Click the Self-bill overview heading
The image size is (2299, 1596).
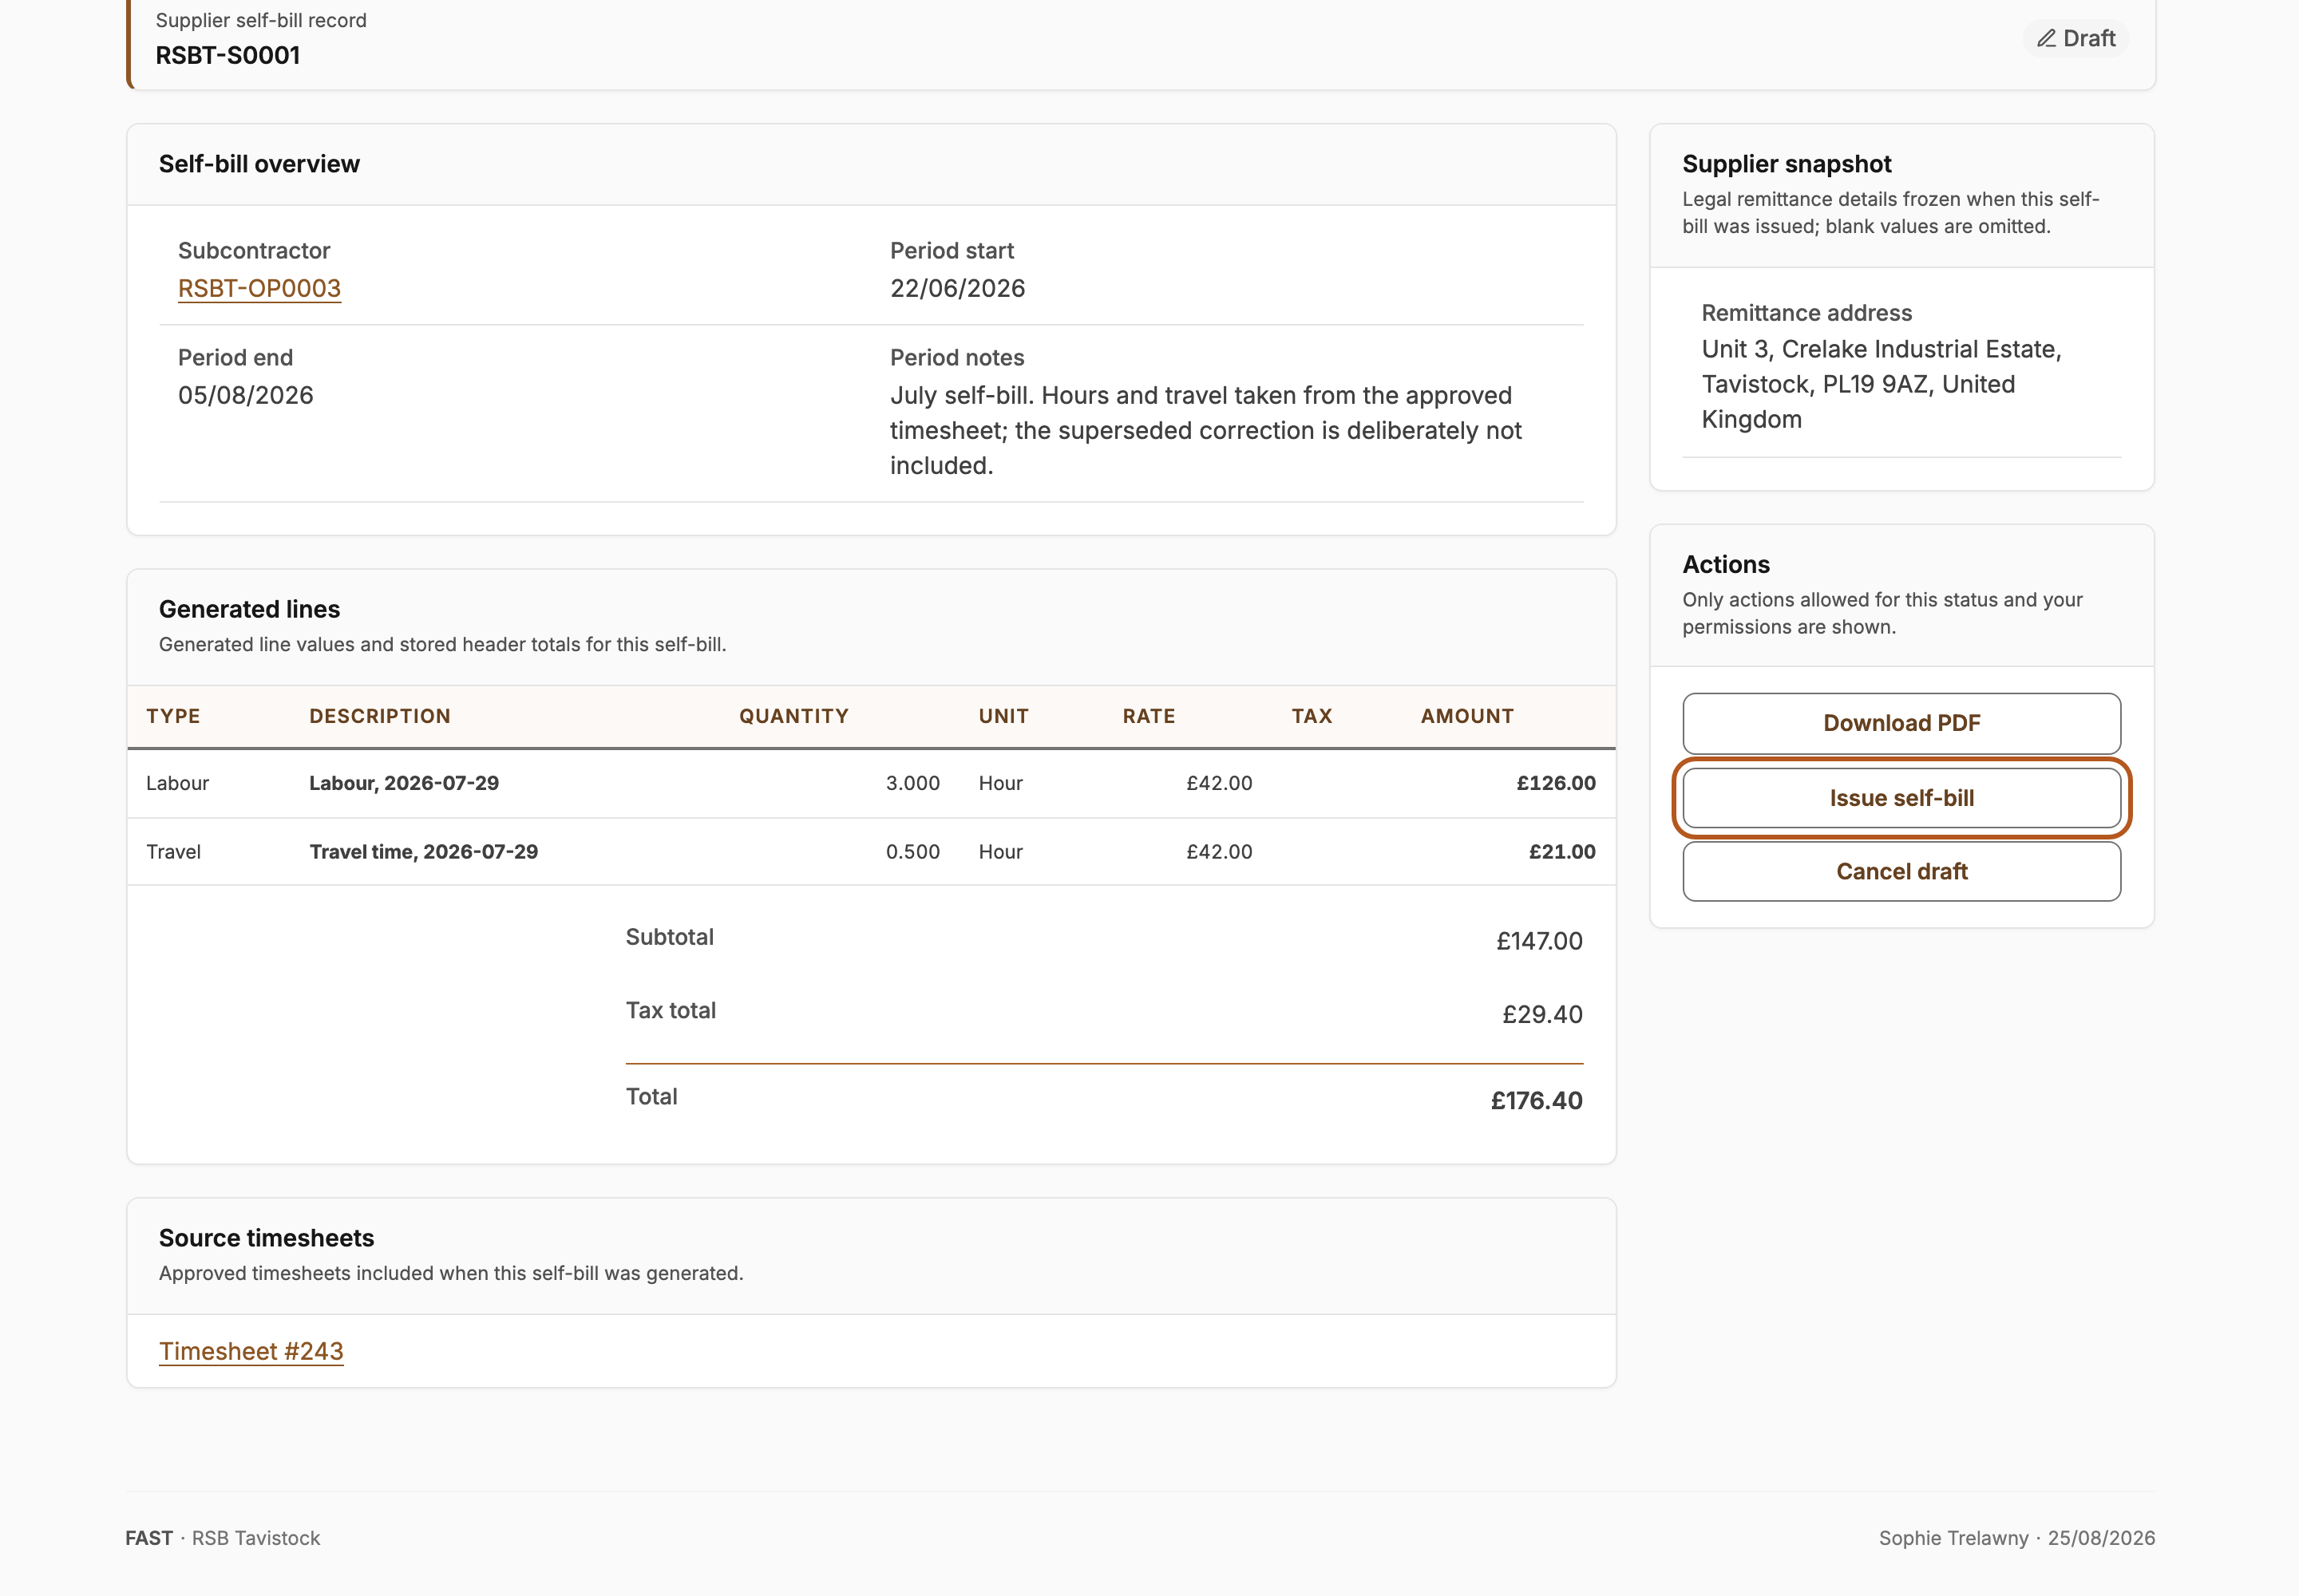[x=259, y=164]
